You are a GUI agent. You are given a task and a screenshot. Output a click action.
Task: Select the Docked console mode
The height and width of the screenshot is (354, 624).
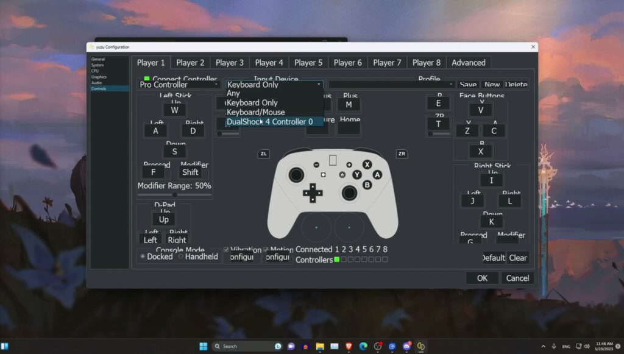click(x=156, y=257)
